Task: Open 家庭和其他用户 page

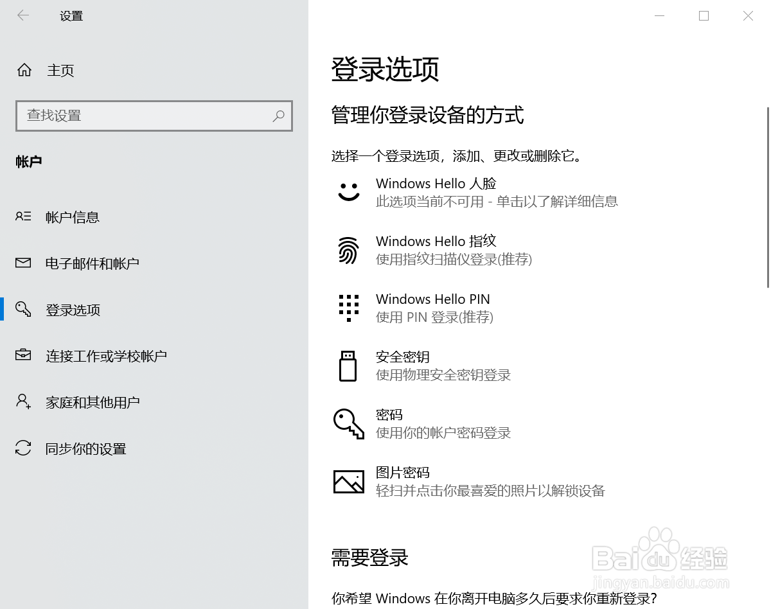Action: point(93,402)
